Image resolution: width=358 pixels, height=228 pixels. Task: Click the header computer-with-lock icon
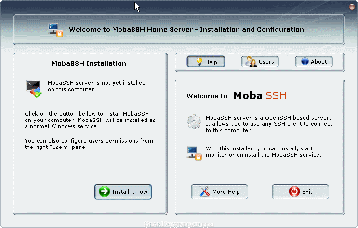[55, 30]
